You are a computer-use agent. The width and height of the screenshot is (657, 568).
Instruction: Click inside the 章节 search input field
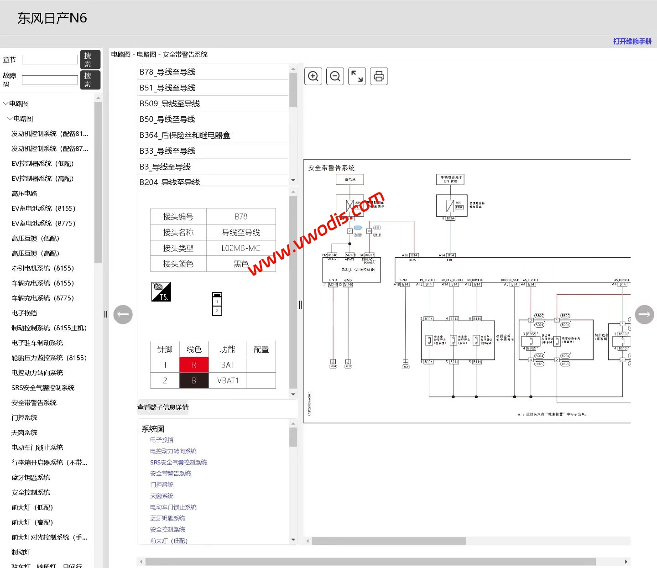50,59
